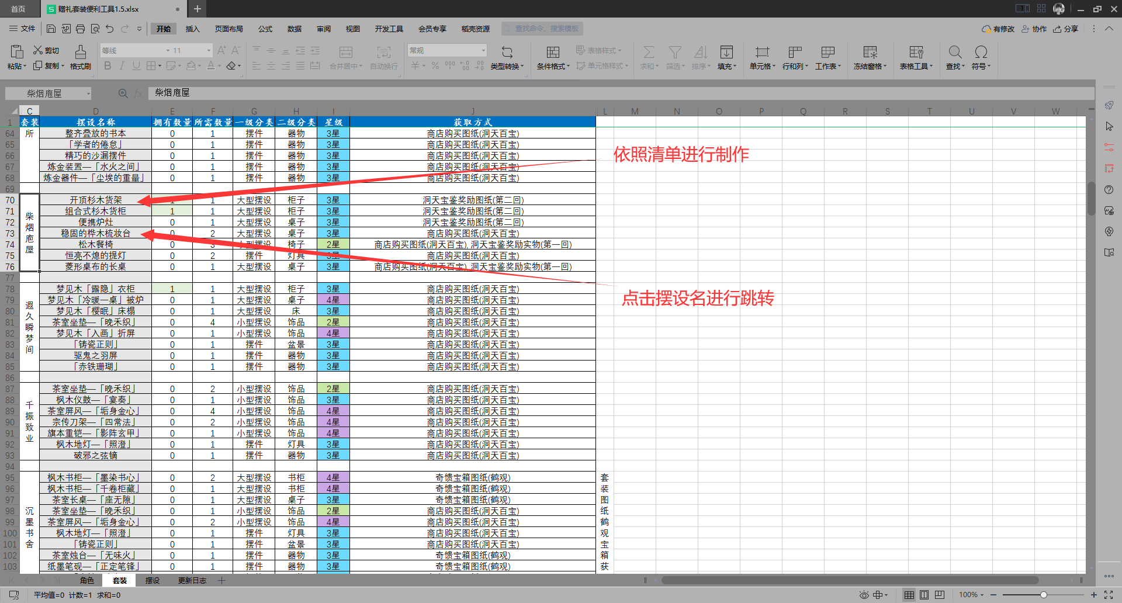Viewport: 1122px width, 603px height.
Task: Click the Symbol (符号) icon
Action: (x=981, y=52)
